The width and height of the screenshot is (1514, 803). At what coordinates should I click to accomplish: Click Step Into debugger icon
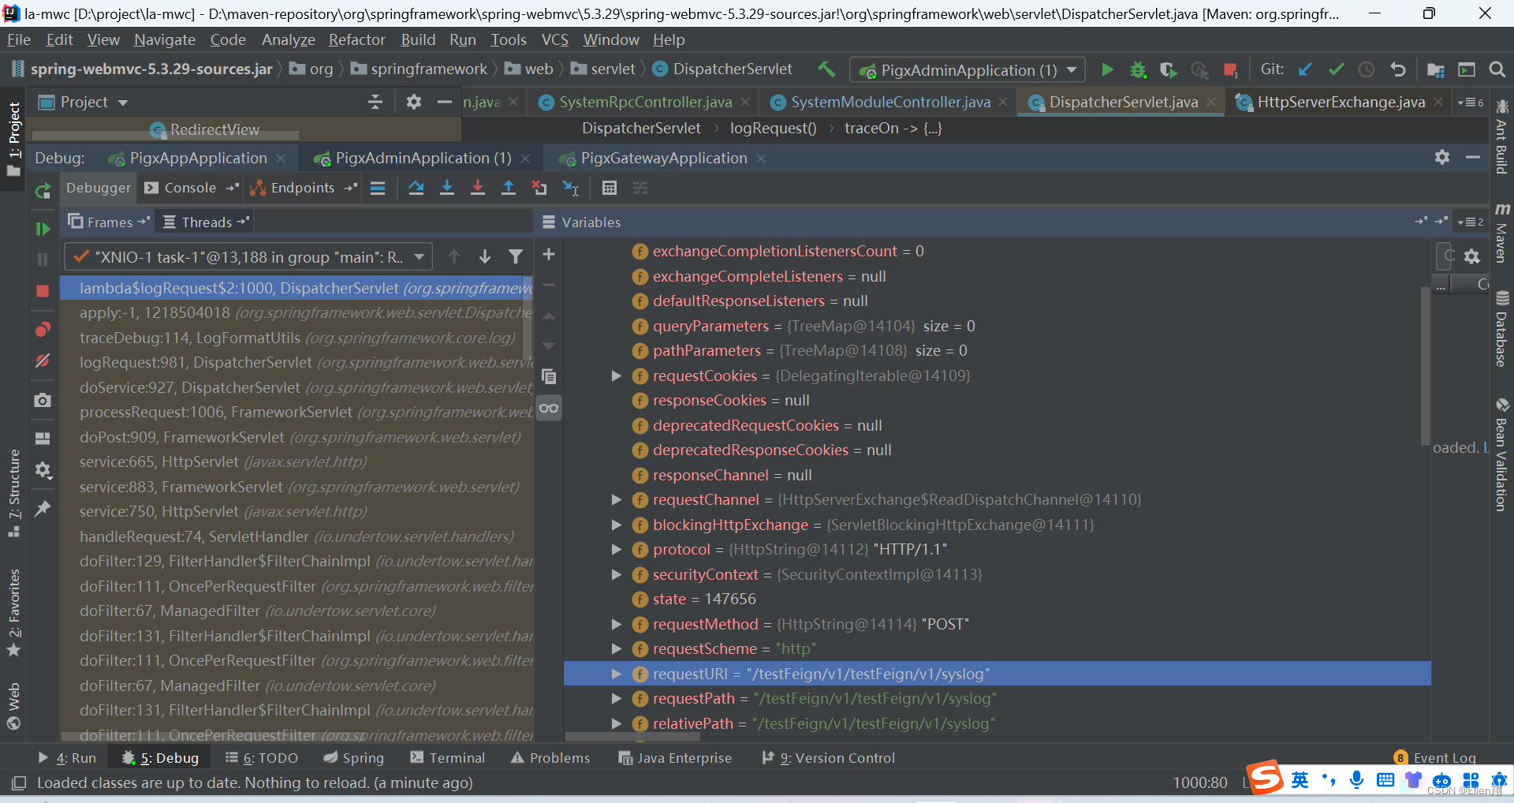click(447, 188)
